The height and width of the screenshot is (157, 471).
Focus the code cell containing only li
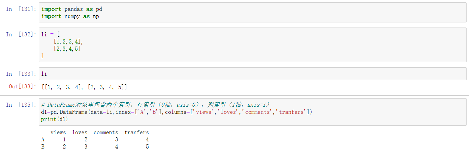point(252,74)
